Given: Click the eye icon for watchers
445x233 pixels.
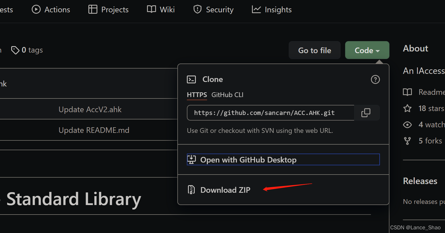Looking at the screenshot, I should pos(407,124).
